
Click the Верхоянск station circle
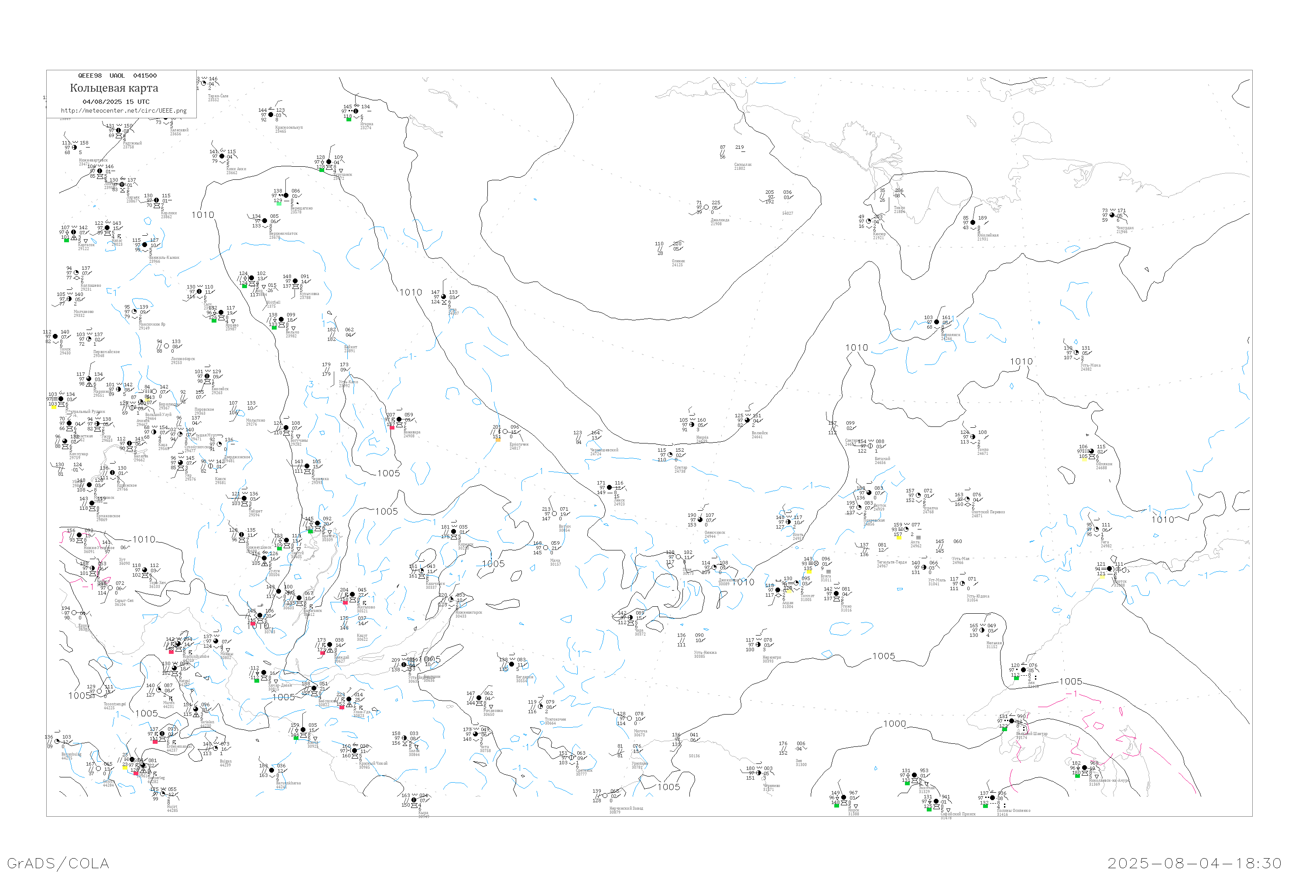(937, 322)
